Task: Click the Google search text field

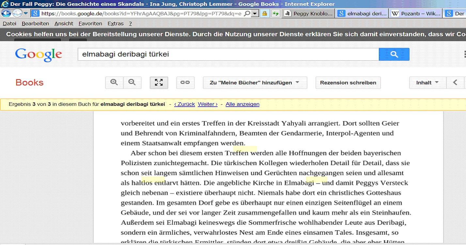Action: [228, 54]
